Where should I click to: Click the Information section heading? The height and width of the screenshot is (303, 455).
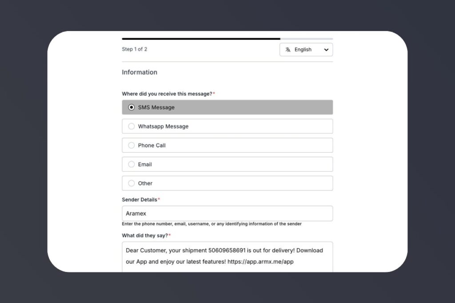tap(140, 72)
